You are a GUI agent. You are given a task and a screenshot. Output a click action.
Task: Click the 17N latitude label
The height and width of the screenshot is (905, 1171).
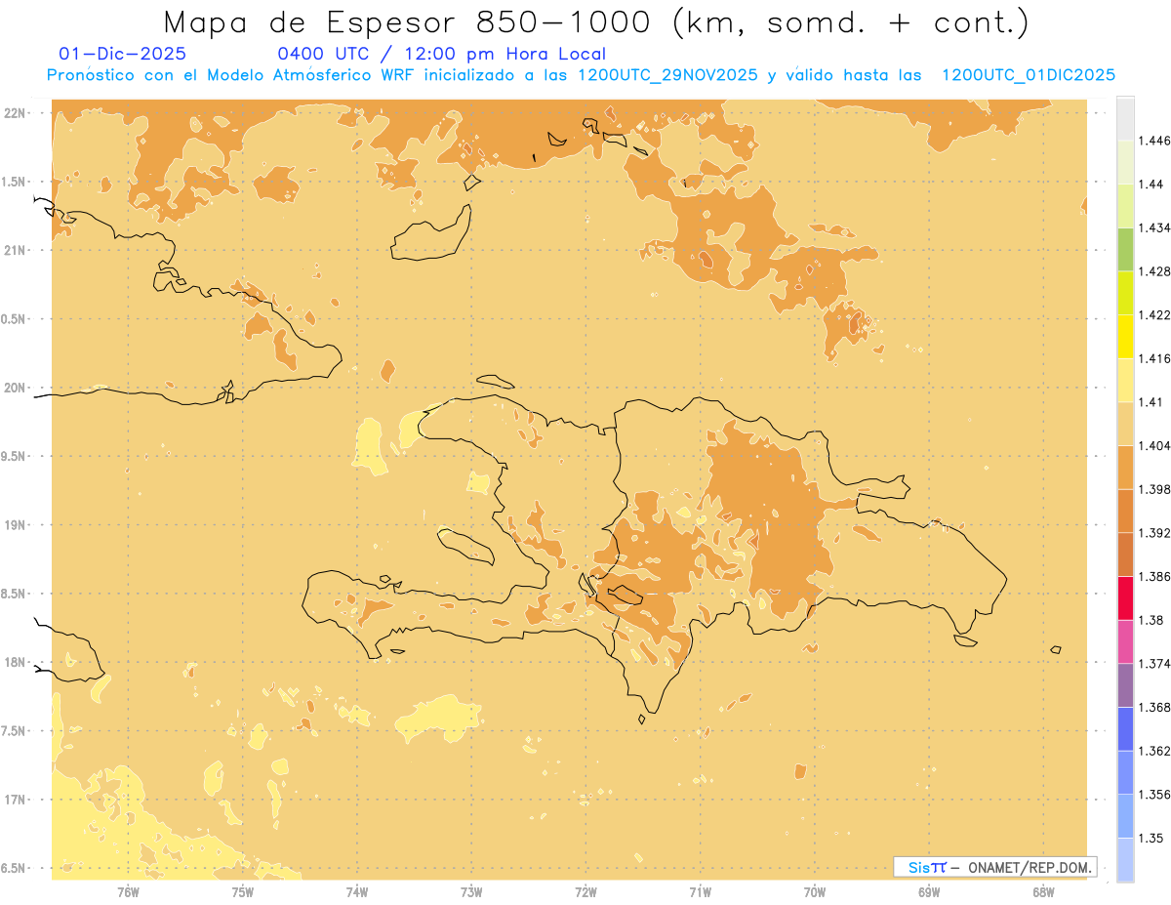tap(15, 800)
